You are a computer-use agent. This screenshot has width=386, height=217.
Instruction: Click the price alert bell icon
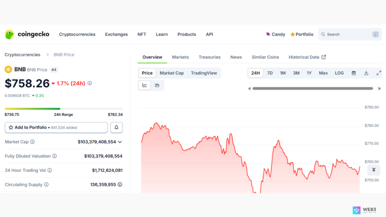click(x=116, y=128)
